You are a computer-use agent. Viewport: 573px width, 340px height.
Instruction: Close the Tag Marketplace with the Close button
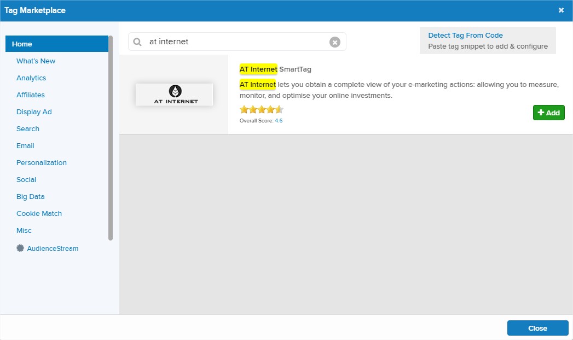537,328
